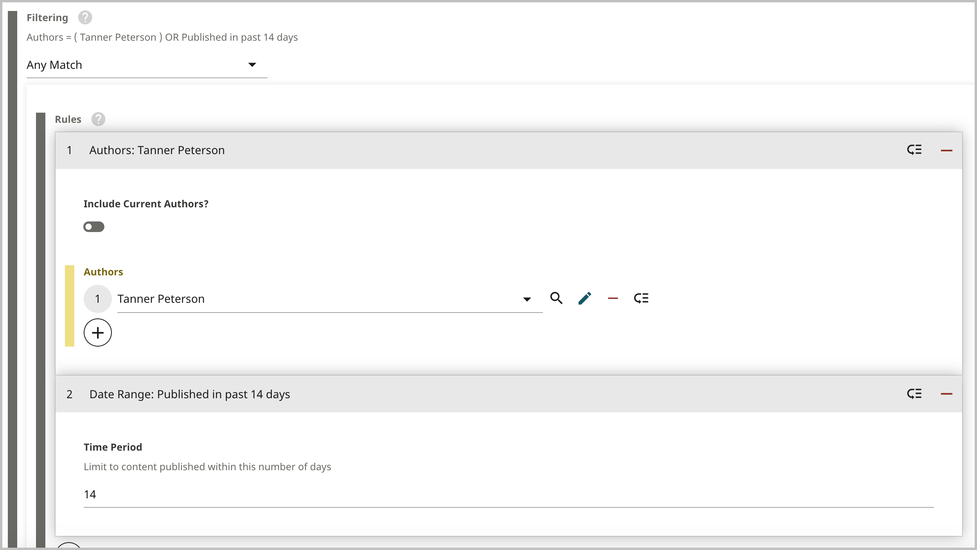Open action menu icon beside Tanner Peterson
This screenshot has height=550, width=977.
(641, 298)
